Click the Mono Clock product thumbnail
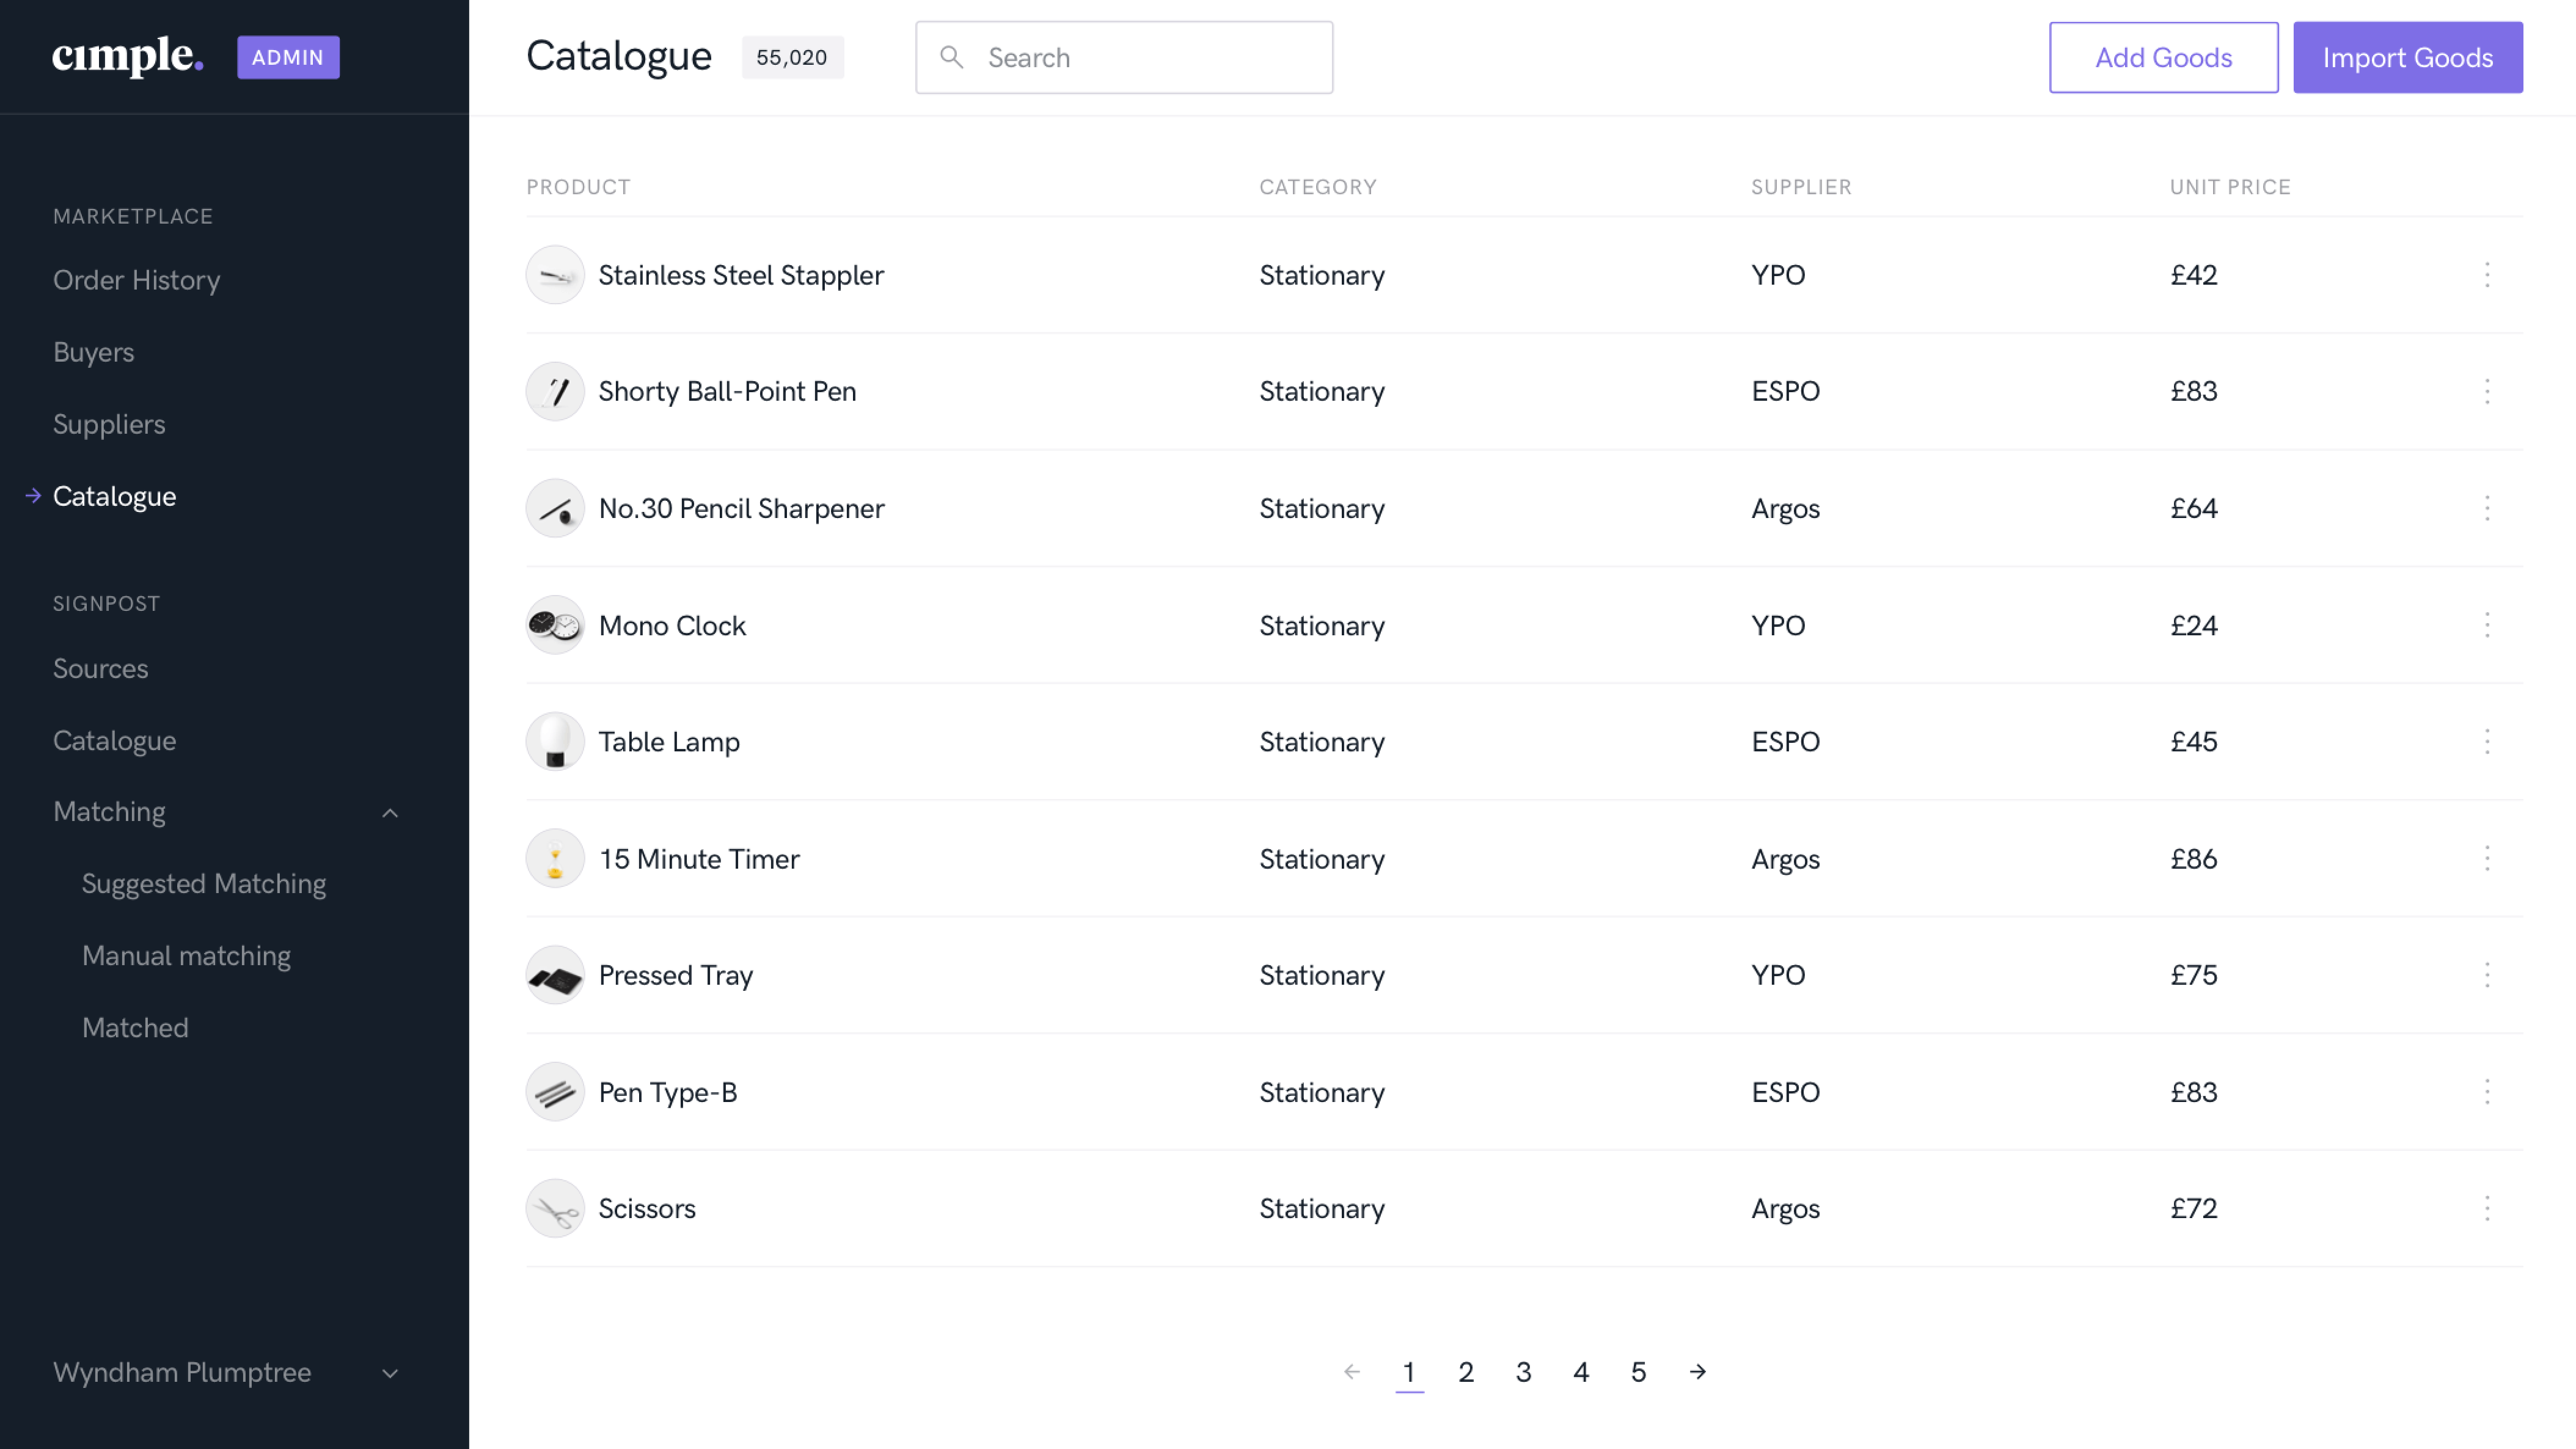The image size is (2576, 1449). pyautogui.click(x=555, y=625)
